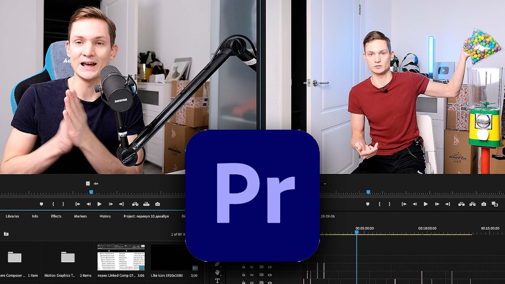This screenshot has height=284, width=505.
Task: Click the Extract button in Program monitor
Action: point(472,204)
